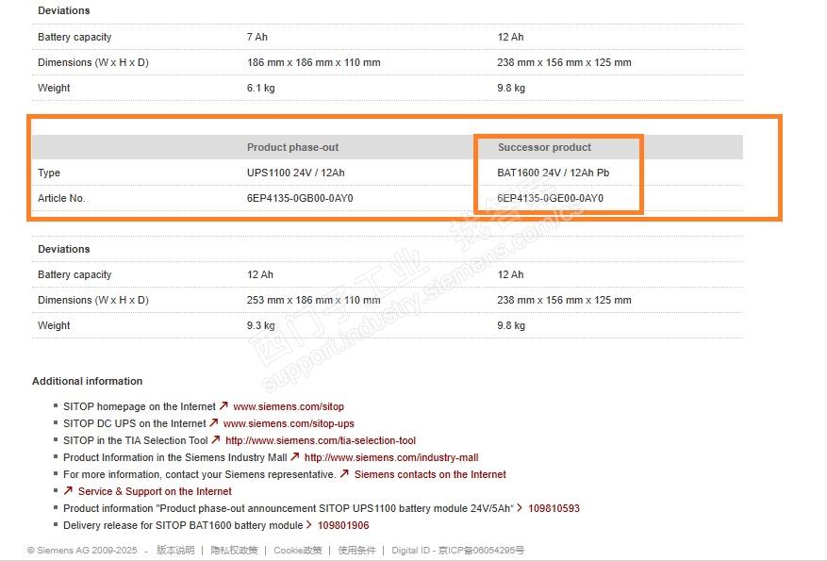
Task: Open Service & Support on the Internet link
Action: point(155,491)
